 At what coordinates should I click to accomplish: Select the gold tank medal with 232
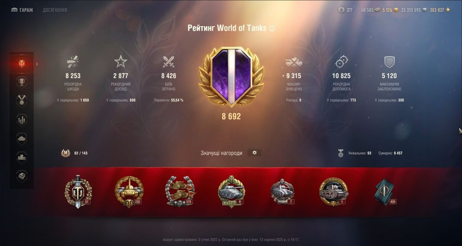coord(129,192)
